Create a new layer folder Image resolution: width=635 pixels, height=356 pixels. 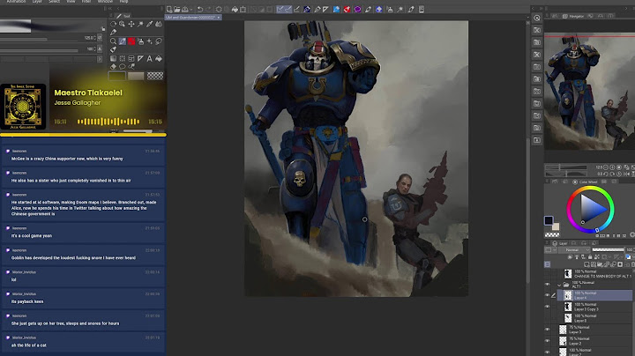pos(600,264)
